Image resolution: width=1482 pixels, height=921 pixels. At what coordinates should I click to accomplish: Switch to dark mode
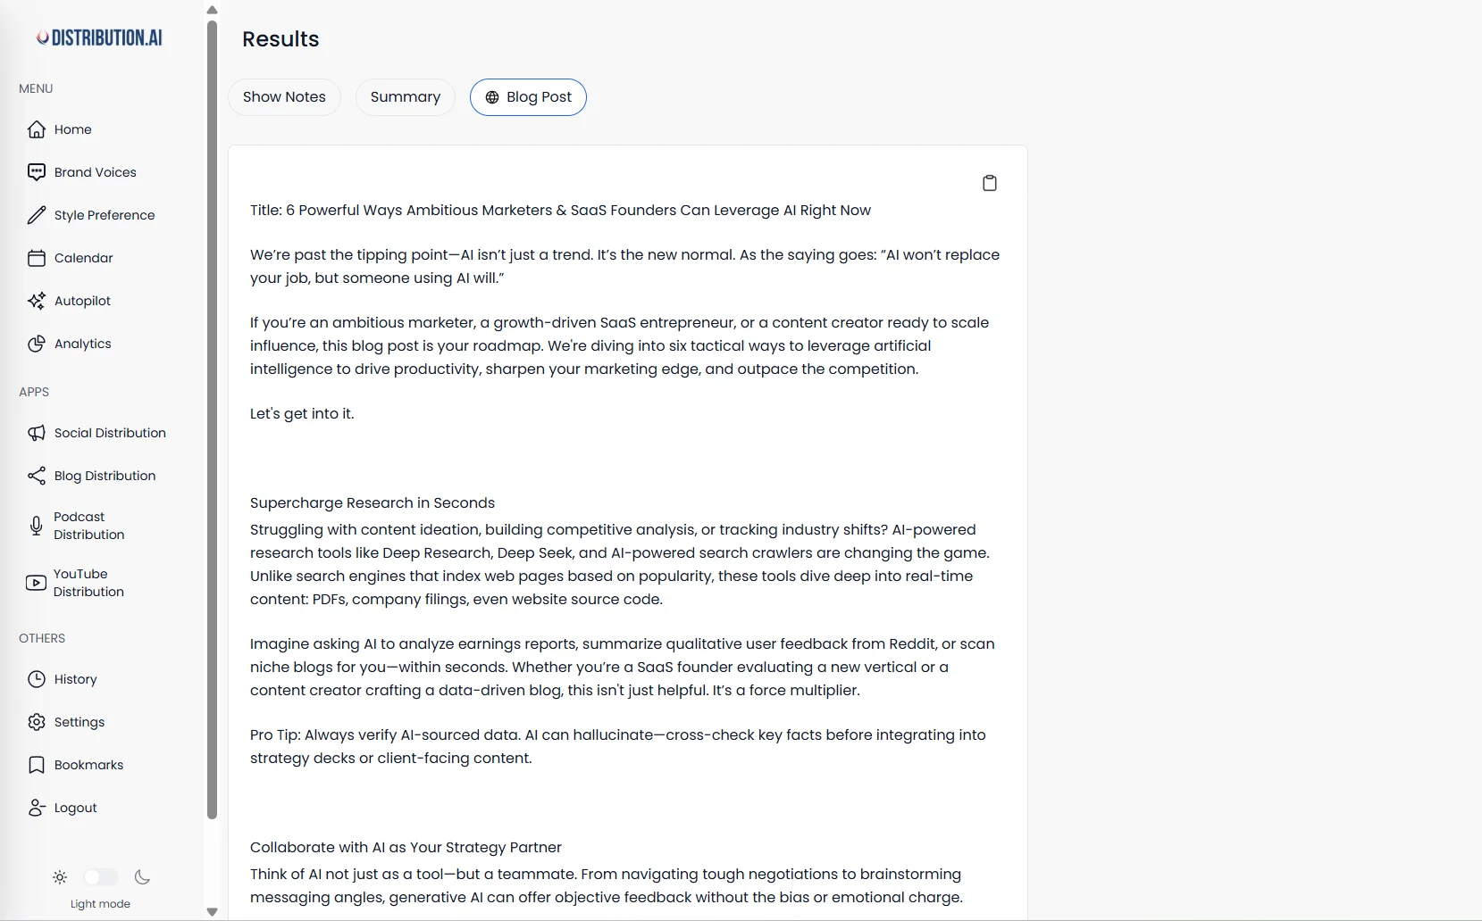tap(101, 877)
